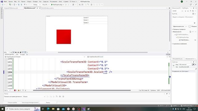Click the Save All toolbar icon
This screenshot has height=111, width=198.
point(21,5)
